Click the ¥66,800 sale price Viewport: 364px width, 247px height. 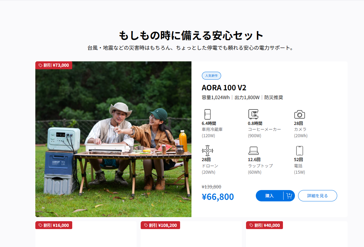click(218, 197)
